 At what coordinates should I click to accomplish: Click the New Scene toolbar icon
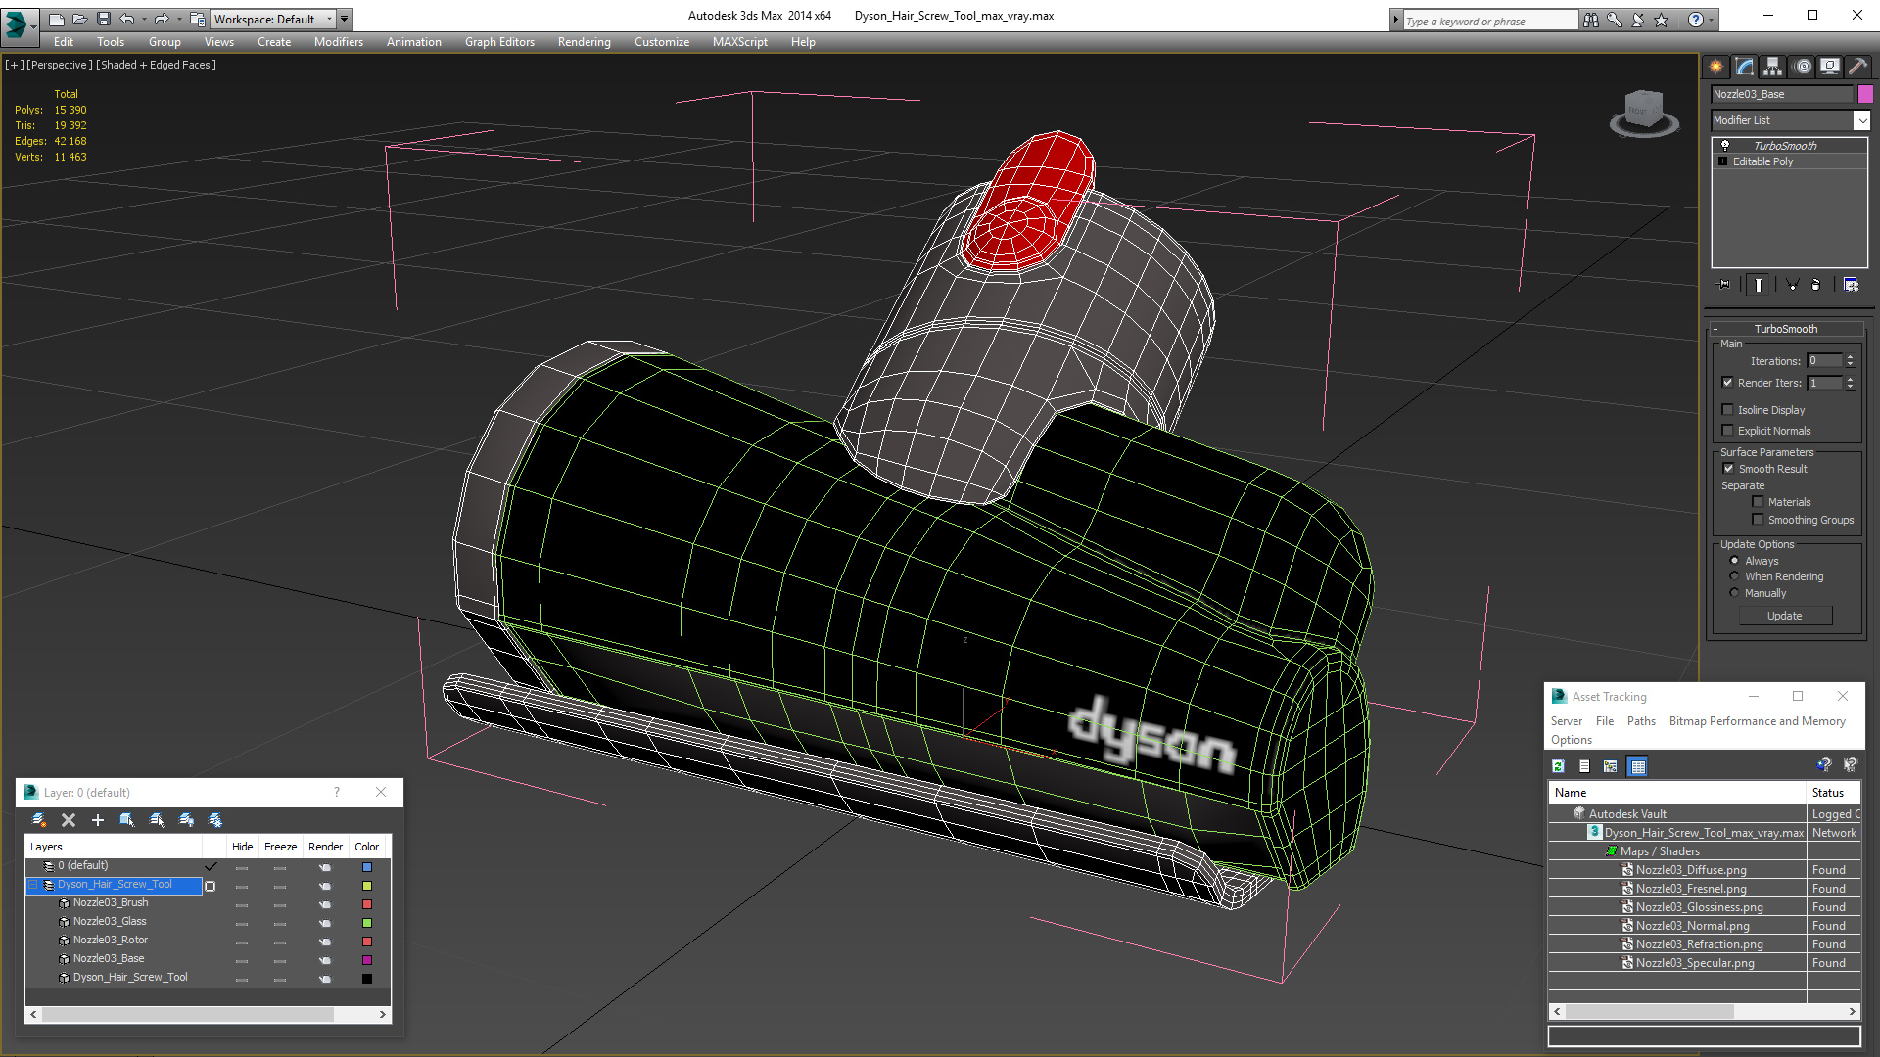(57, 19)
